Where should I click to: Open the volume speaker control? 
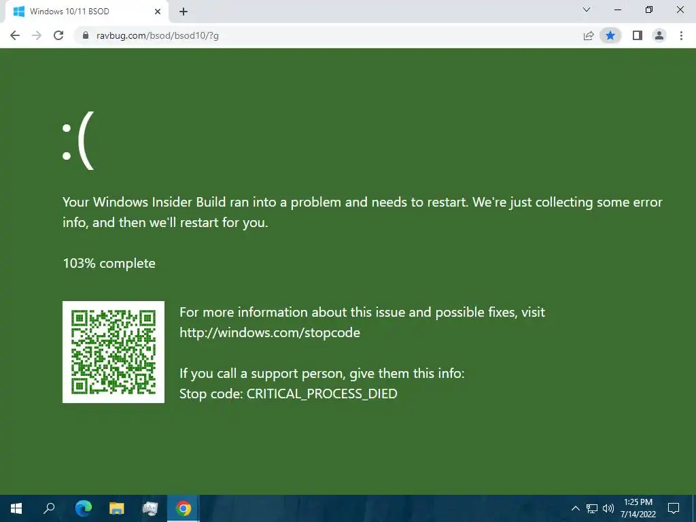point(608,508)
